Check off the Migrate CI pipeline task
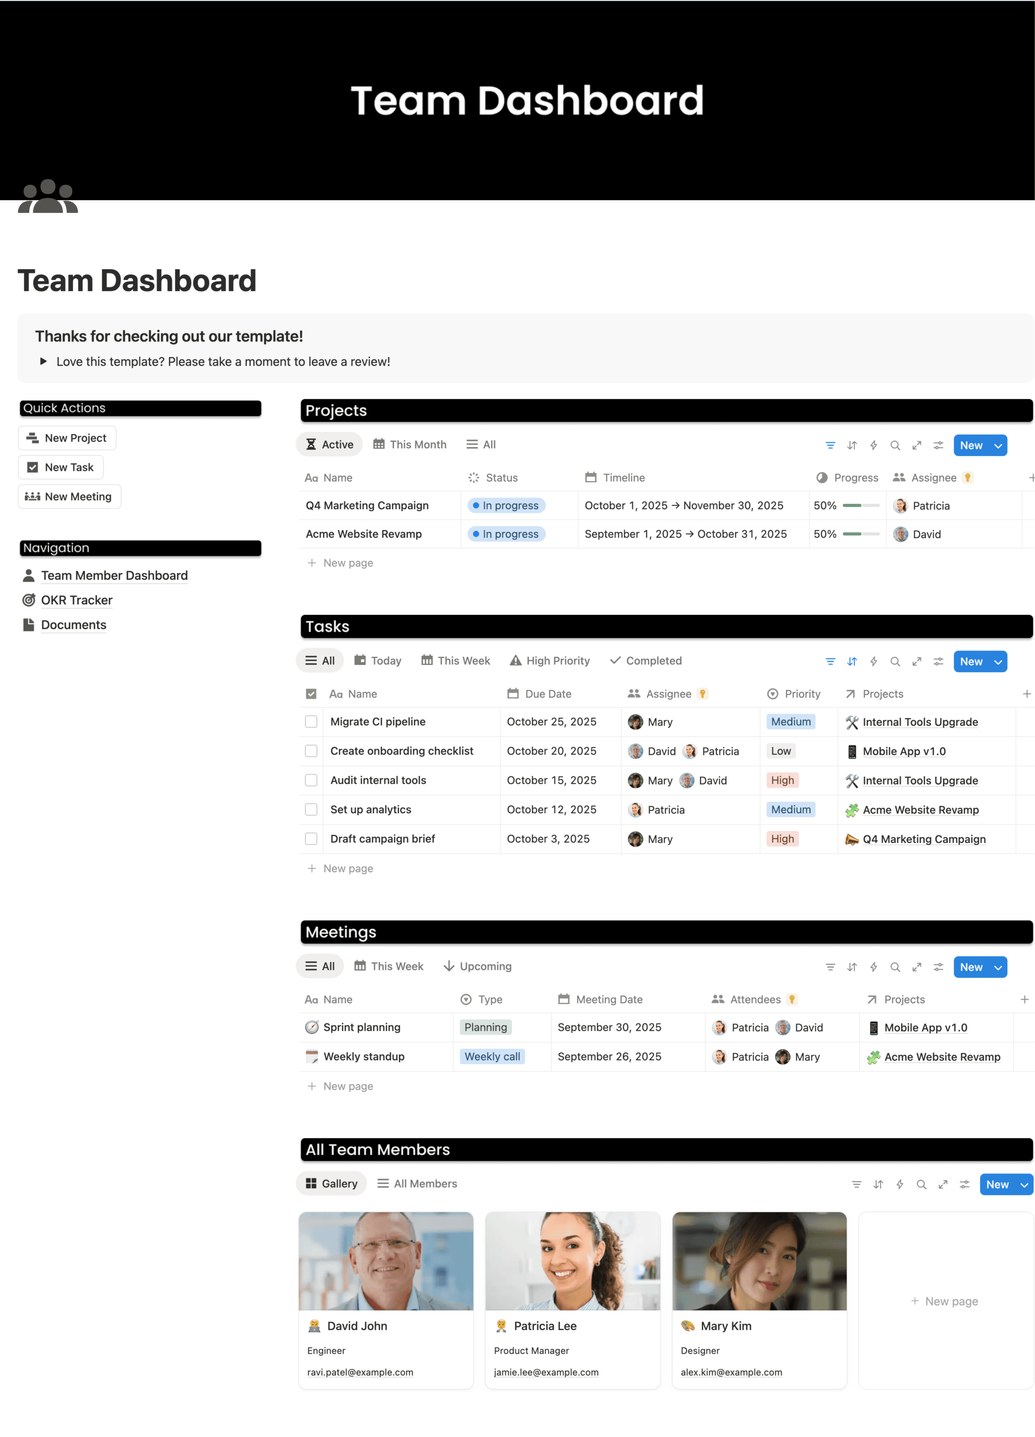 coord(311,722)
